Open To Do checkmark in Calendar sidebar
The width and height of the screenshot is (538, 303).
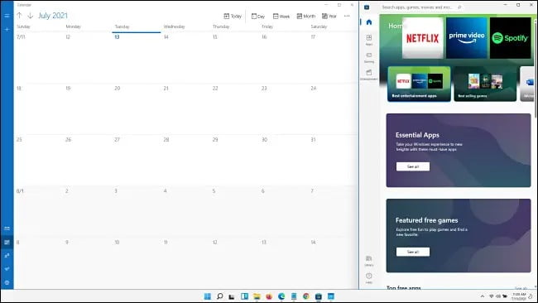coord(7,269)
